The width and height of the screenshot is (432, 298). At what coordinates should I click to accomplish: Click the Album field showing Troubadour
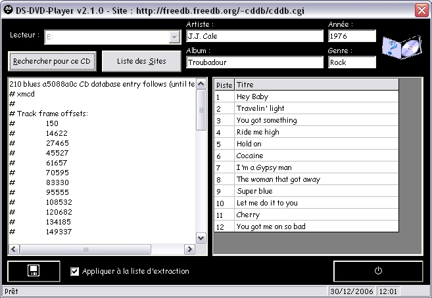coord(254,62)
